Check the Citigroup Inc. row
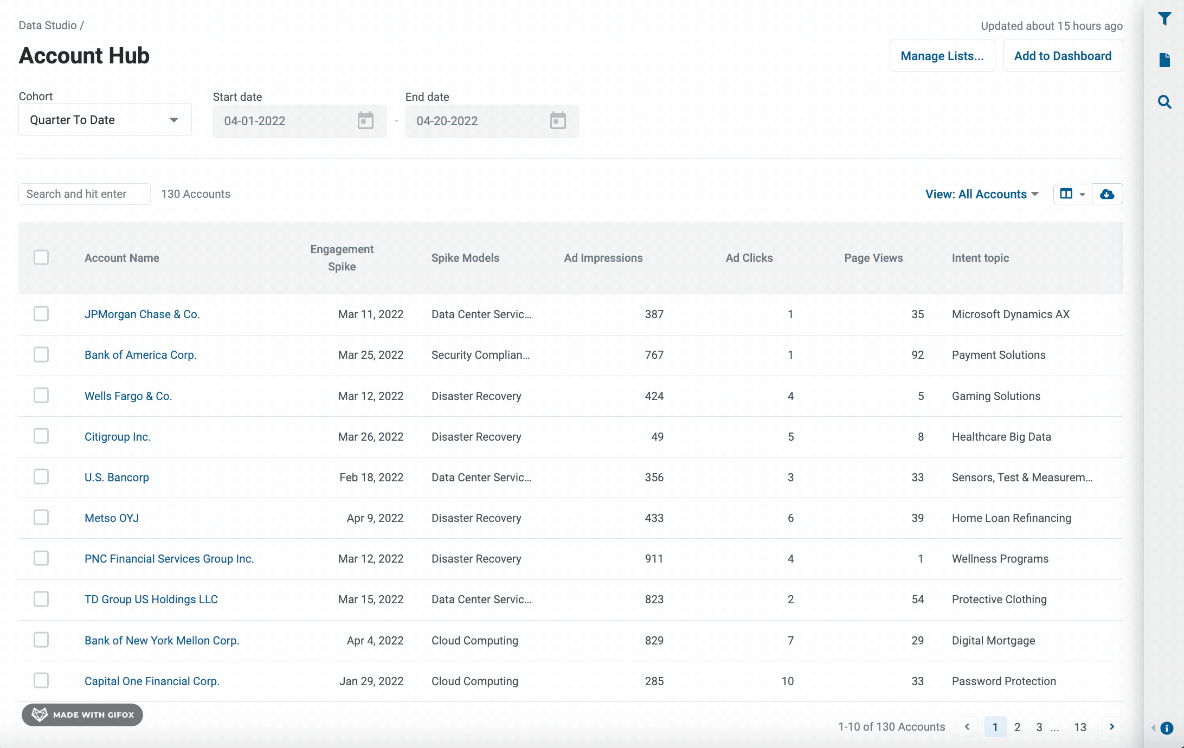Screen dimensions: 1184x748 tap(41, 436)
